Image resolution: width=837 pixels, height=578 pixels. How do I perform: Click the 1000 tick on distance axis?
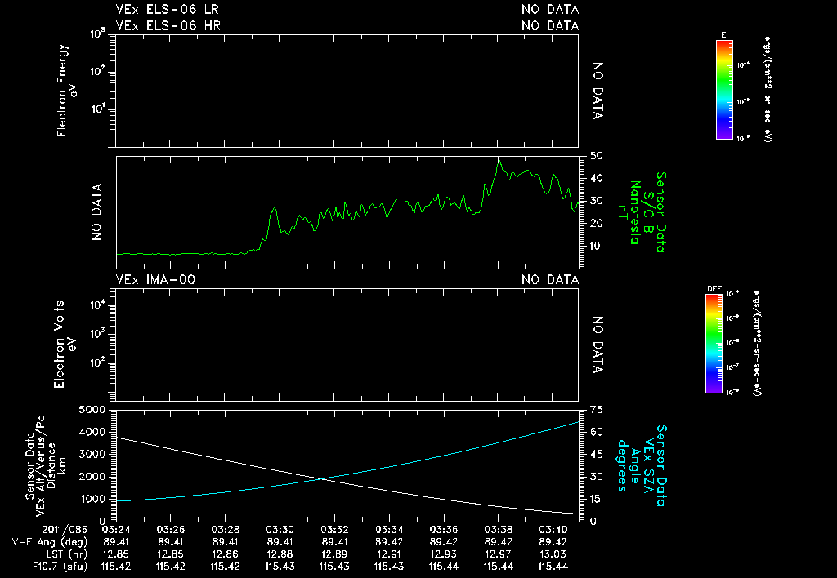92,499
